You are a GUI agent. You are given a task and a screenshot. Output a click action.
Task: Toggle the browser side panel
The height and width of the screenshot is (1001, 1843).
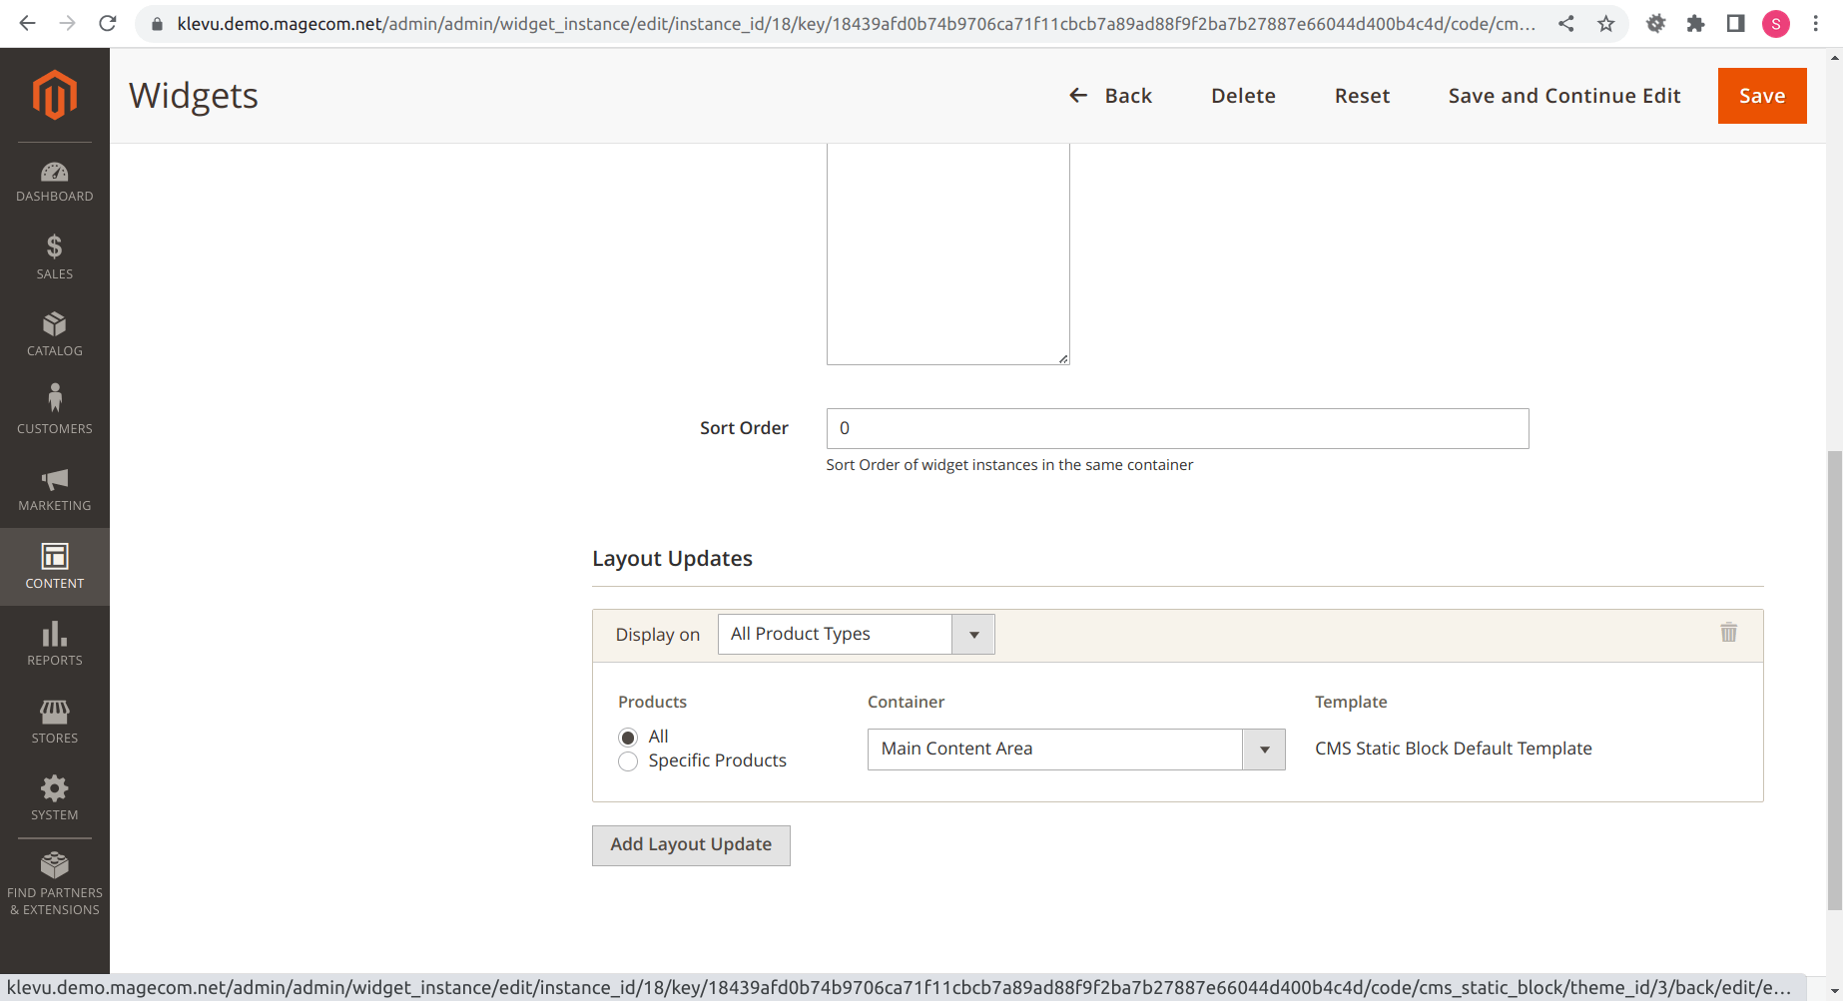(1736, 23)
